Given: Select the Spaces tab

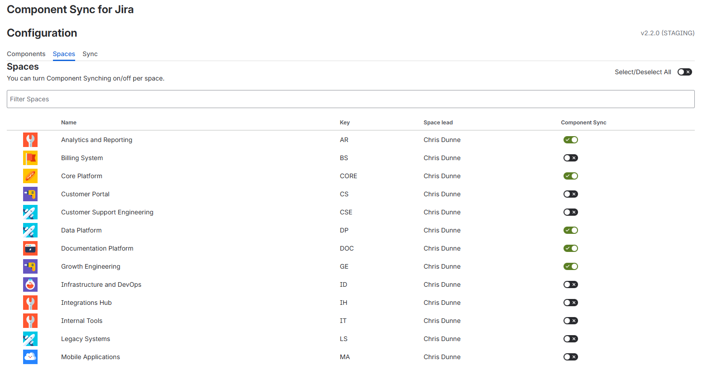Looking at the screenshot, I should (x=64, y=54).
